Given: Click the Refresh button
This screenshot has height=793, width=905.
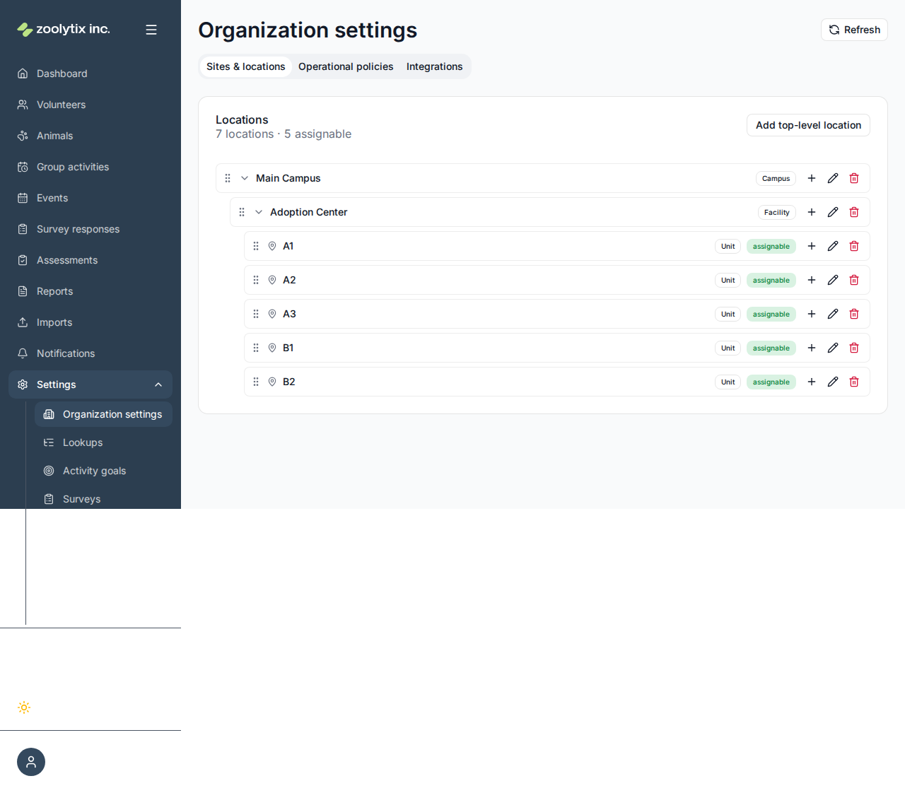Looking at the screenshot, I should (854, 30).
